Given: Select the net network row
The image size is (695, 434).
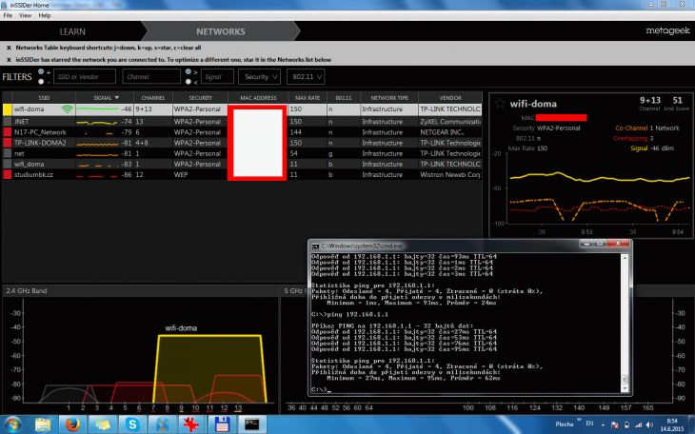Looking at the screenshot, I should coord(242,153).
